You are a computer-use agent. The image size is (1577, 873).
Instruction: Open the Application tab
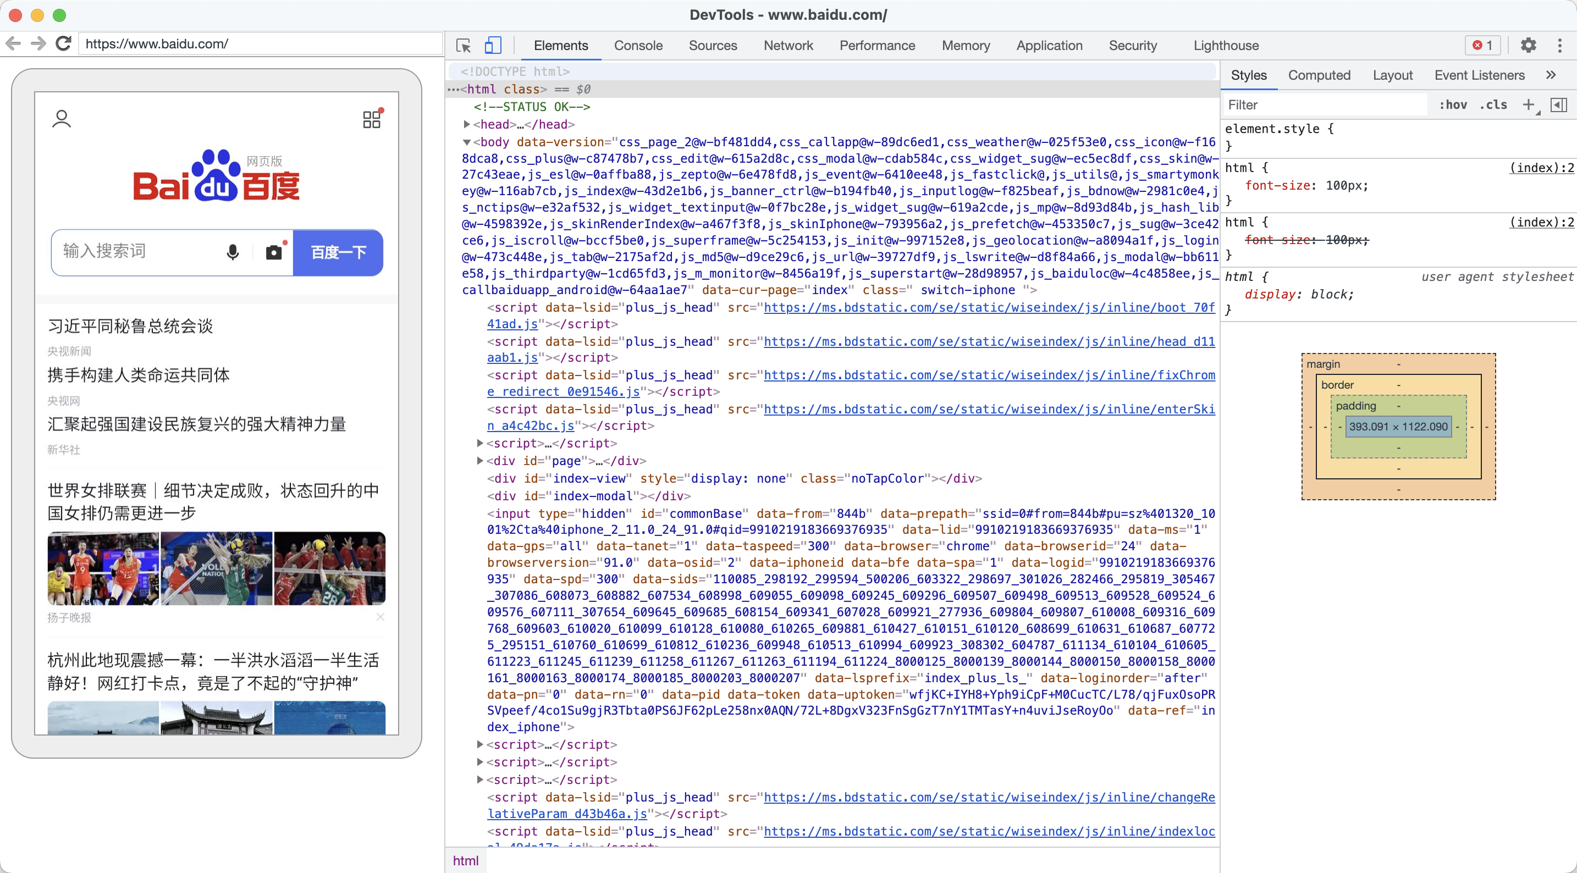(1049, 45)
